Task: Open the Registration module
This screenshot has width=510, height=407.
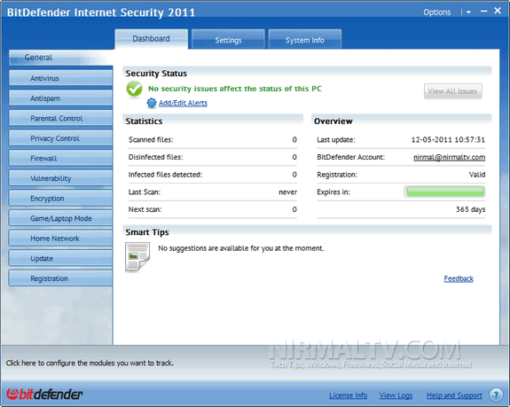Action: click(x=60, y=278)
